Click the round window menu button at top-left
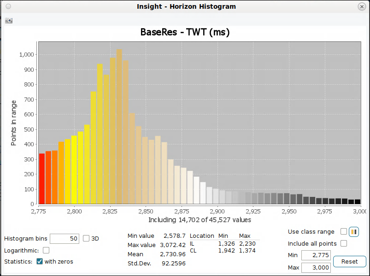This screenshot has width=370, height=276. (8, 6)
